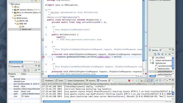
Task: Close the Console view tab
Action: 109,80
